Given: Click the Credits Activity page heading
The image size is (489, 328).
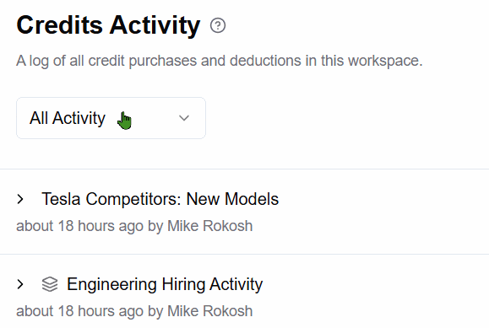Looking at the screenshot, I should pyautogui.click(x=108, y=25).
